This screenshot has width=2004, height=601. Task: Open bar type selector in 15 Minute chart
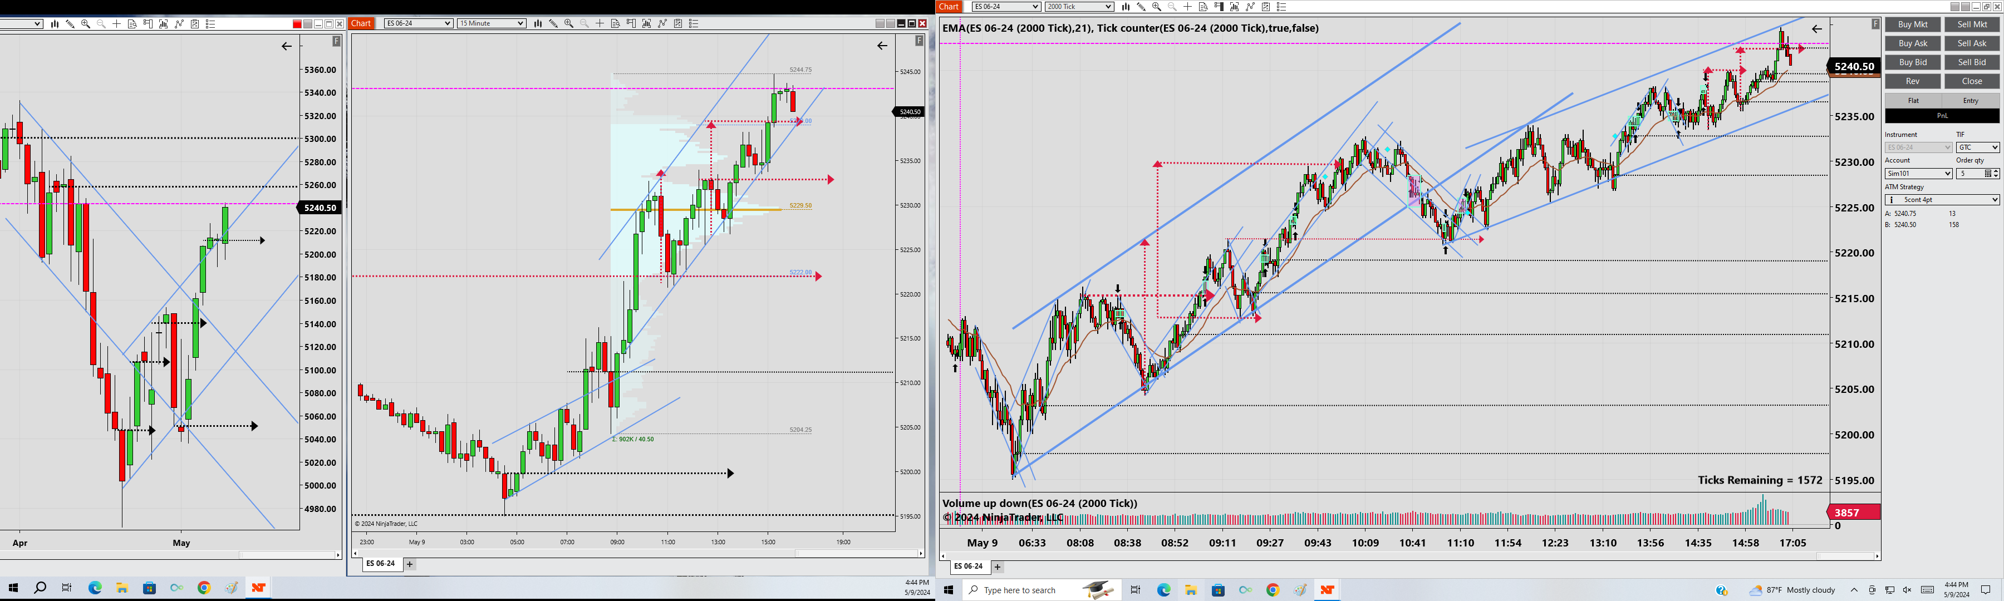pos(538,23)
